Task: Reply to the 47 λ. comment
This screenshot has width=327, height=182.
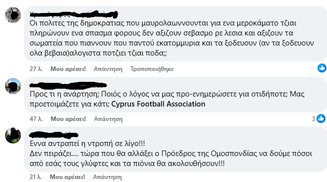Action: coord(108,119)
